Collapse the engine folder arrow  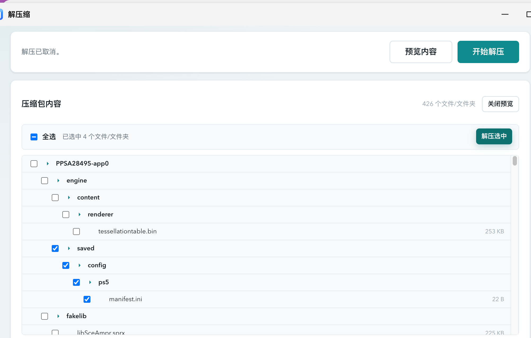[x=58, y=181]
